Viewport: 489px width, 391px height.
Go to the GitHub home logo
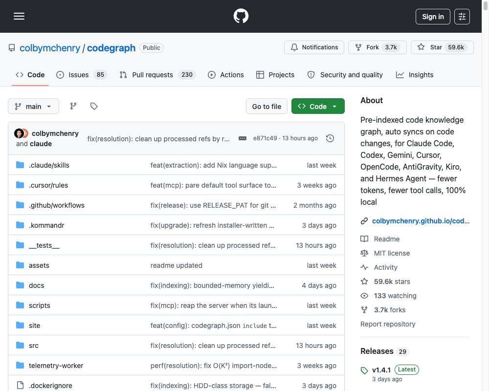pyautogui.click(x=241, y=16)
